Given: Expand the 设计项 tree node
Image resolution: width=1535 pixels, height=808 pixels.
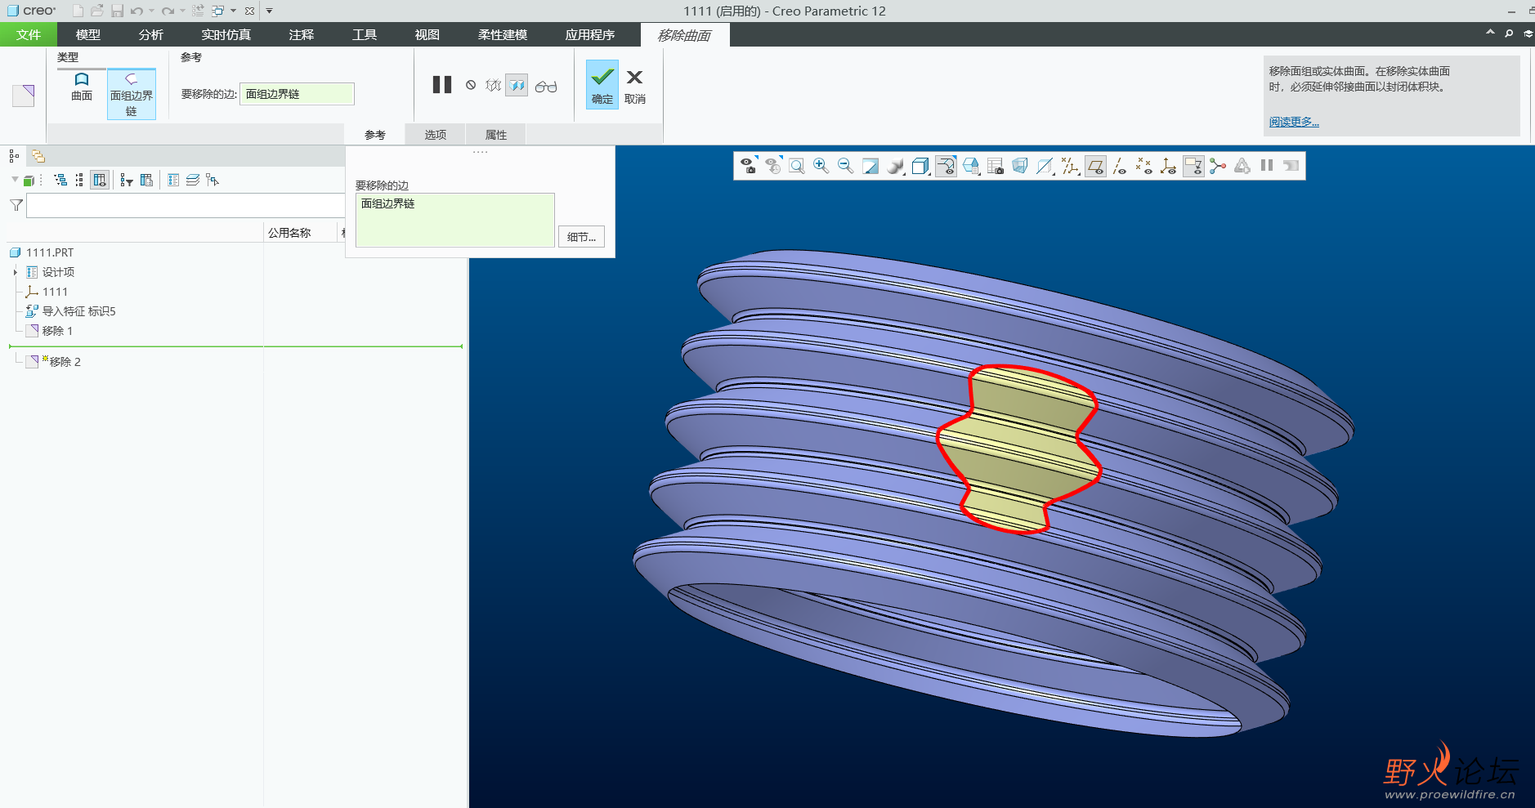Looking at the screenshot, I should (x=15, y=272).
